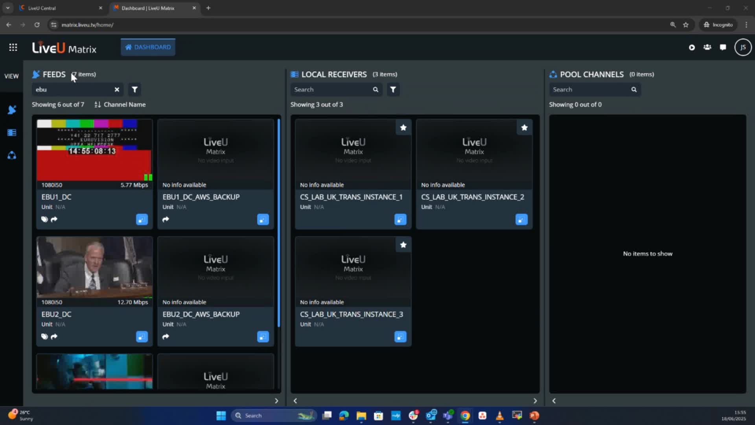
Task: Click the blue action button on EBU2_DC_AWS_BACKUP
Action: [263, 336]
